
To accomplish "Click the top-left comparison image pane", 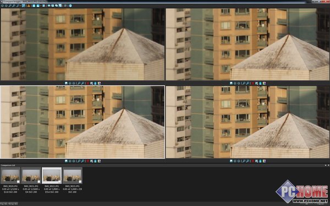I will coord(82,44).
